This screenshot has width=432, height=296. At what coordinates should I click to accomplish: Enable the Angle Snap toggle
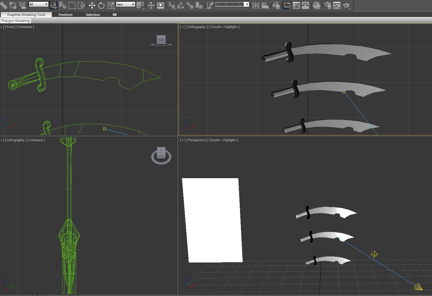click(x=180, y=5)
